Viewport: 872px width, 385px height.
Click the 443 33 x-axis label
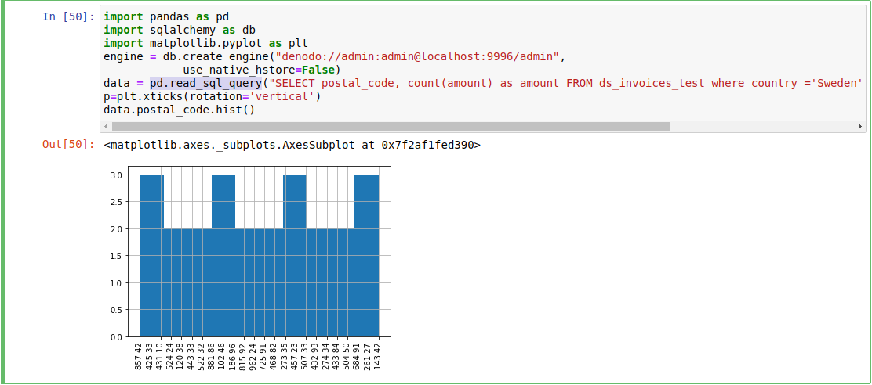click(192, 355)
